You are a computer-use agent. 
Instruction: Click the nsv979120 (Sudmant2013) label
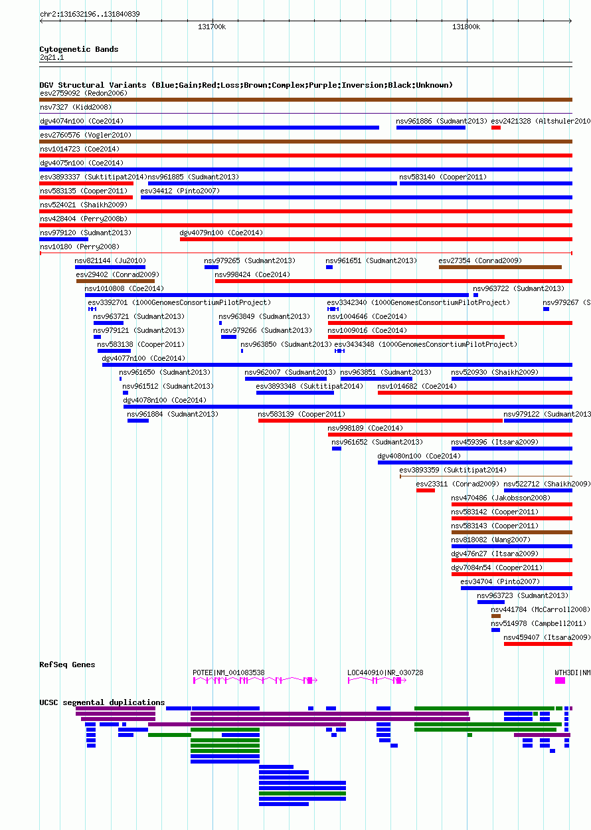click(x=86, y=233)
